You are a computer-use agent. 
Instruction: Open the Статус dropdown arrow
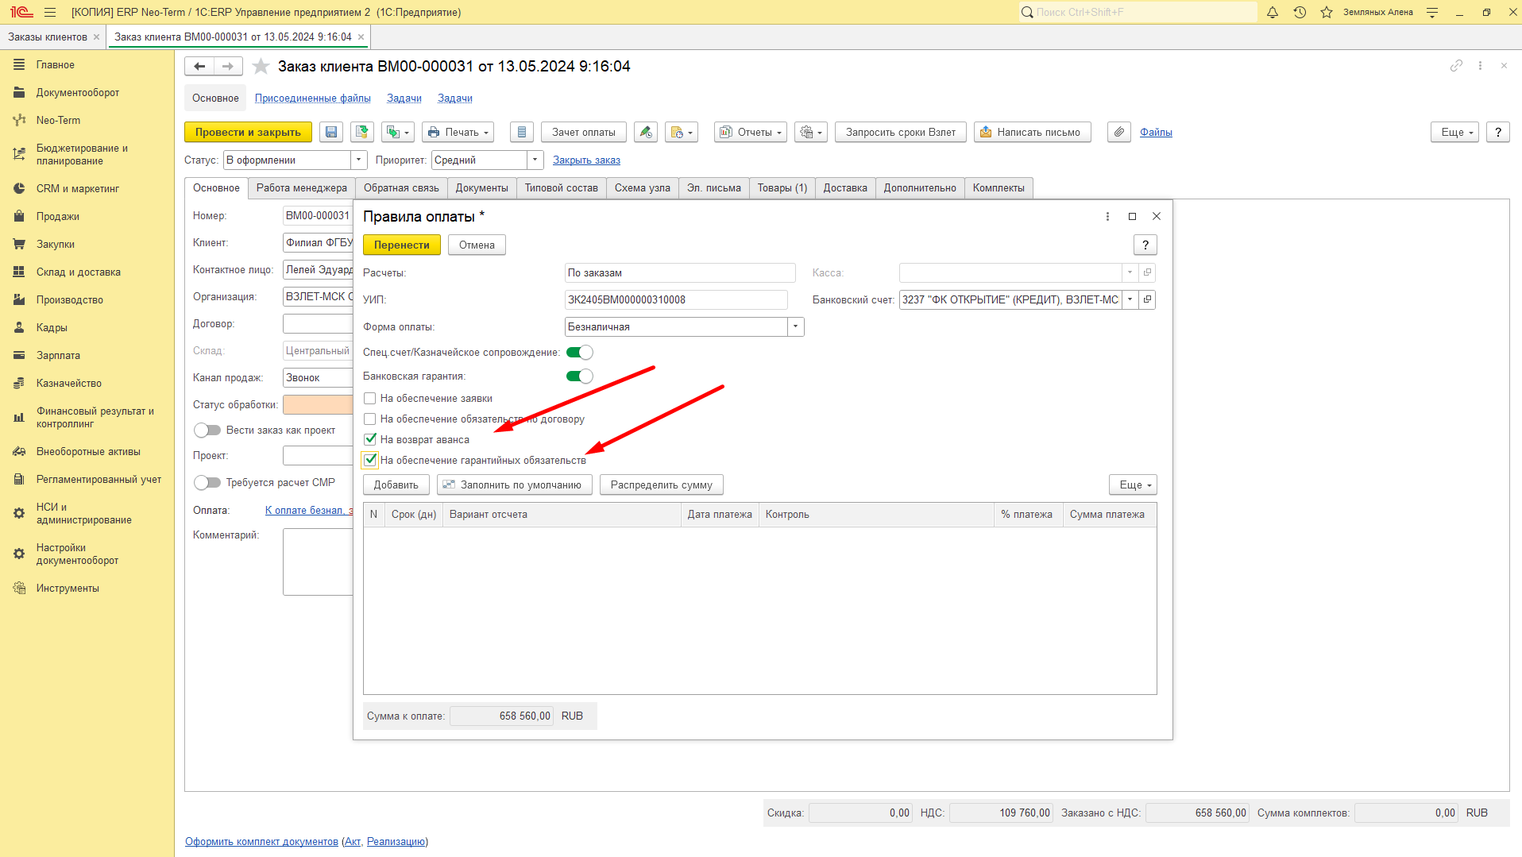pyautogui.click(x=358, y=160)
